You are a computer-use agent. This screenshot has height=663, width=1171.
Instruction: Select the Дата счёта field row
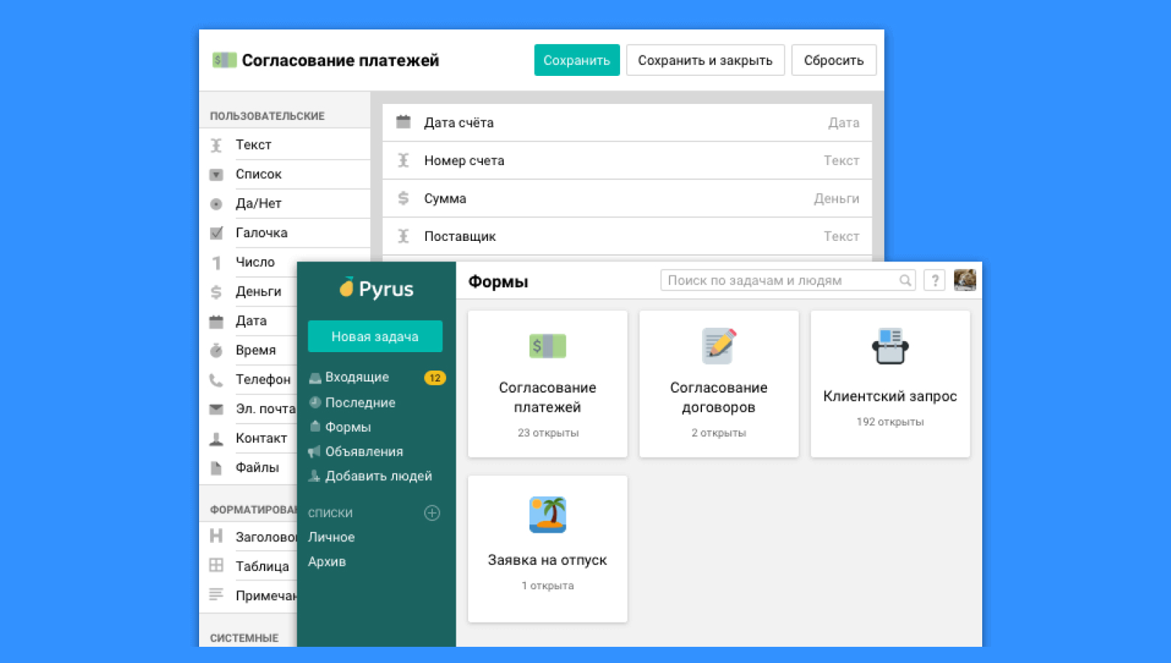(x=627, y=122)
